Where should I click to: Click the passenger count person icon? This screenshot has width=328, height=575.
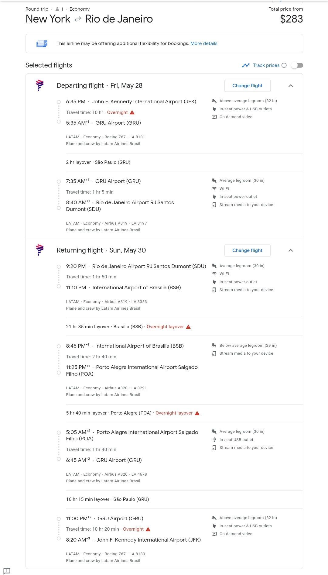[x=57, y=9]
